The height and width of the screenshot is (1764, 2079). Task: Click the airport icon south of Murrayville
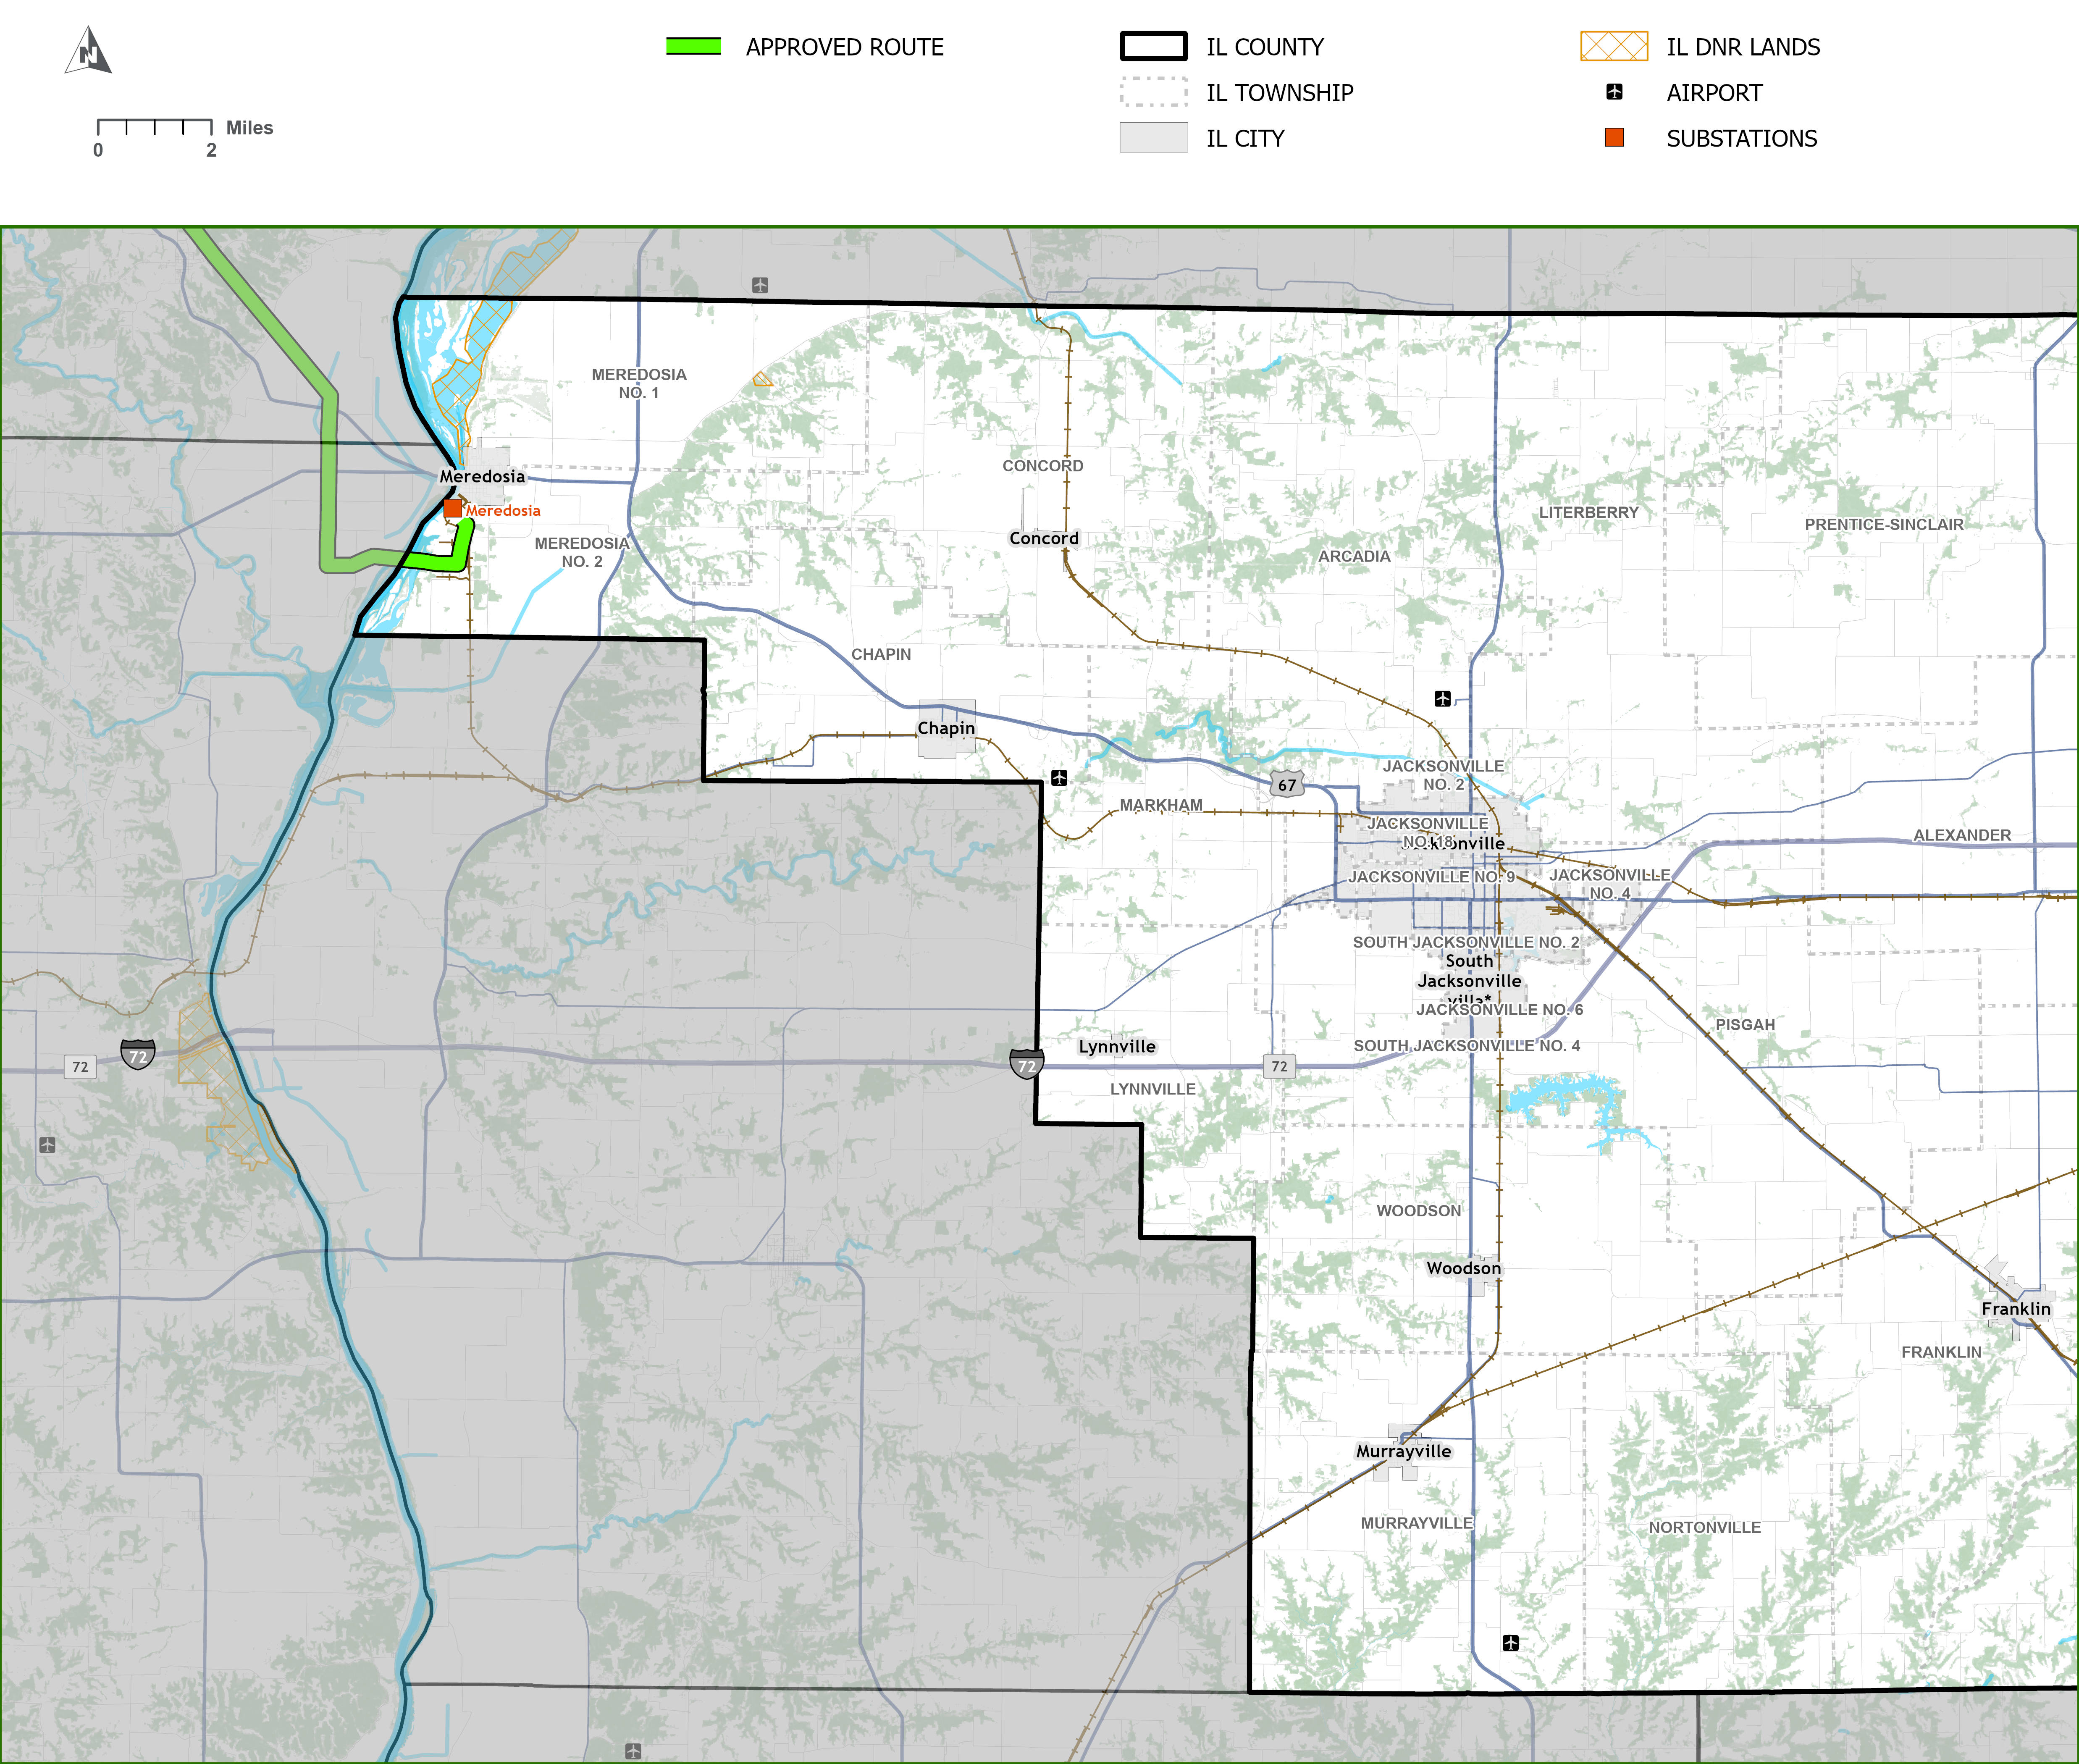[x=1511, y=1643]
